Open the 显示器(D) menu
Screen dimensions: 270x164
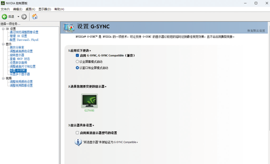(45, 9)
